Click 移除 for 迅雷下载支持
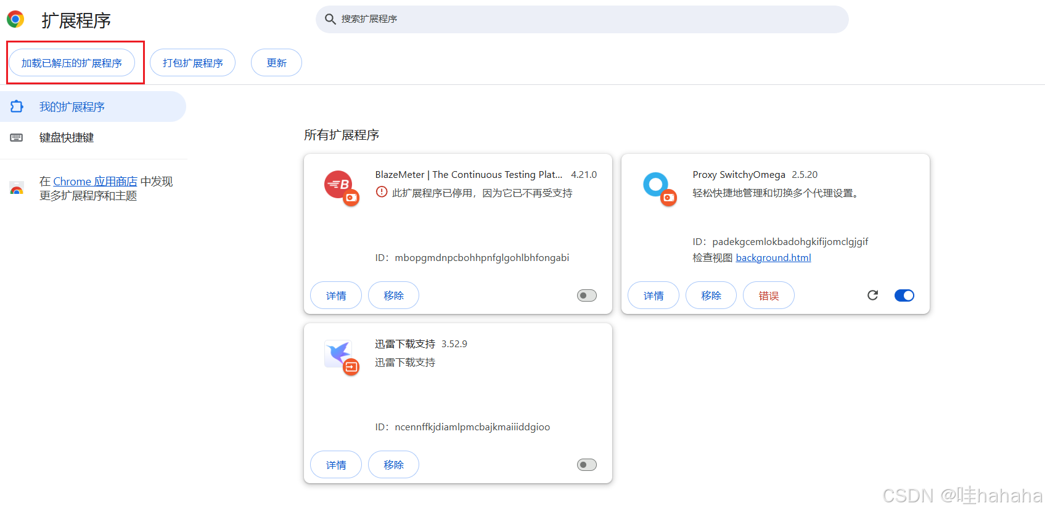 pyautogui.click(x=393, y=465)
